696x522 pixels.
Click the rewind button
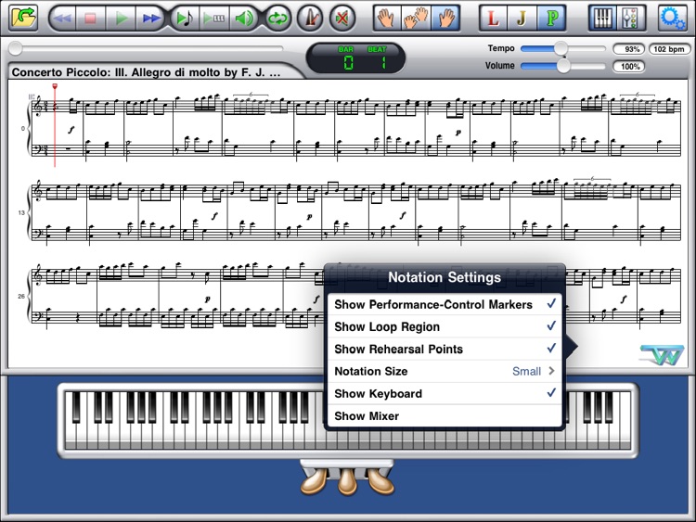pos(62,19)
